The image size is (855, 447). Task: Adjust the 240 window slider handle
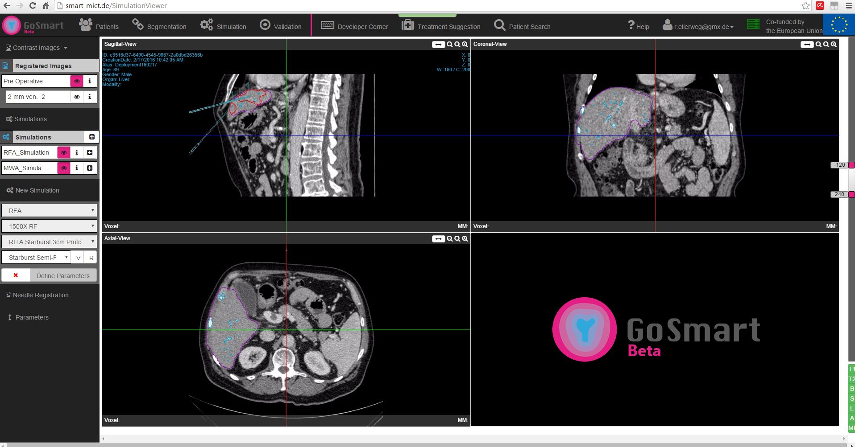(x=851, y=194)
